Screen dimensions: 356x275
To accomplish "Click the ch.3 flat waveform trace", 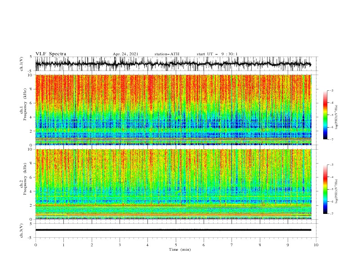I will [173, 230].
